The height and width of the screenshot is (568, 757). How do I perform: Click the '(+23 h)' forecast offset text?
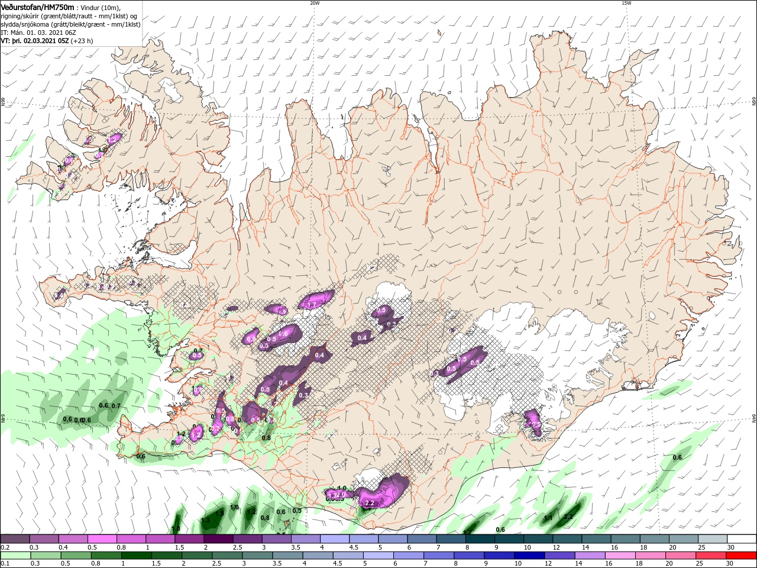(x=83, y=41)
